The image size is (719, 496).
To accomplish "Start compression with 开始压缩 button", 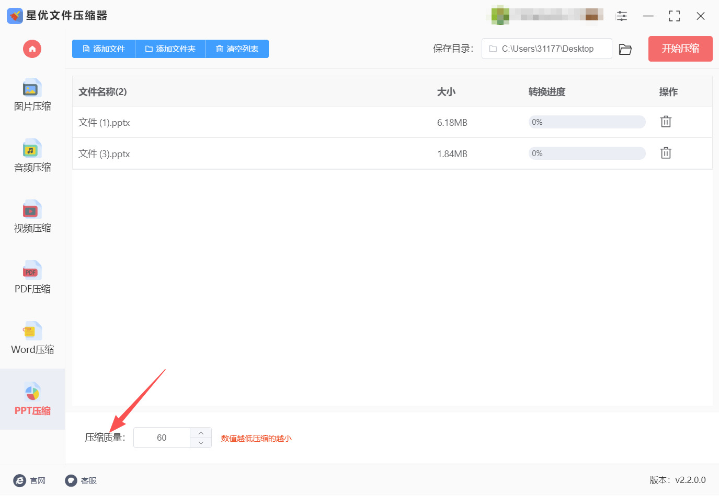I will tap(680, 49).
